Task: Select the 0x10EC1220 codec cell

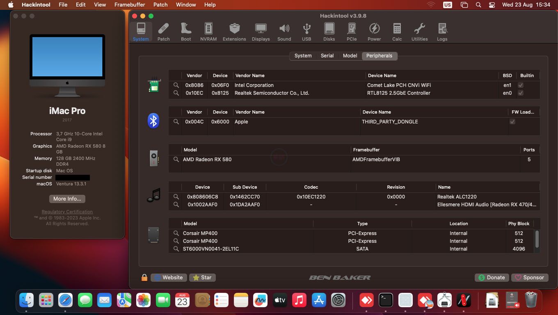Action: pyautogui.click(x=311, y=196)
